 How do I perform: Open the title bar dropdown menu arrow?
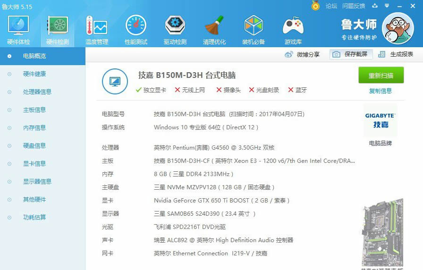click(387, 6)
